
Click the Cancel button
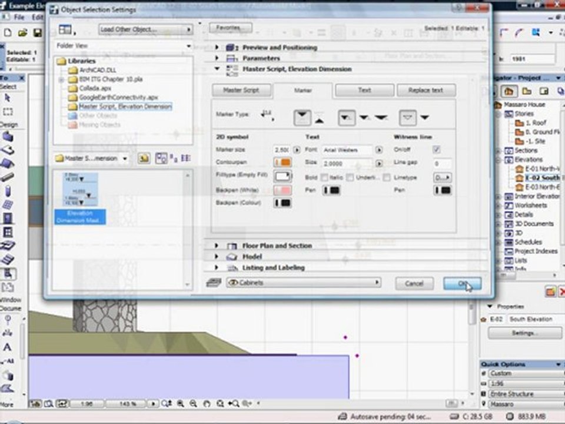[414, 284]
